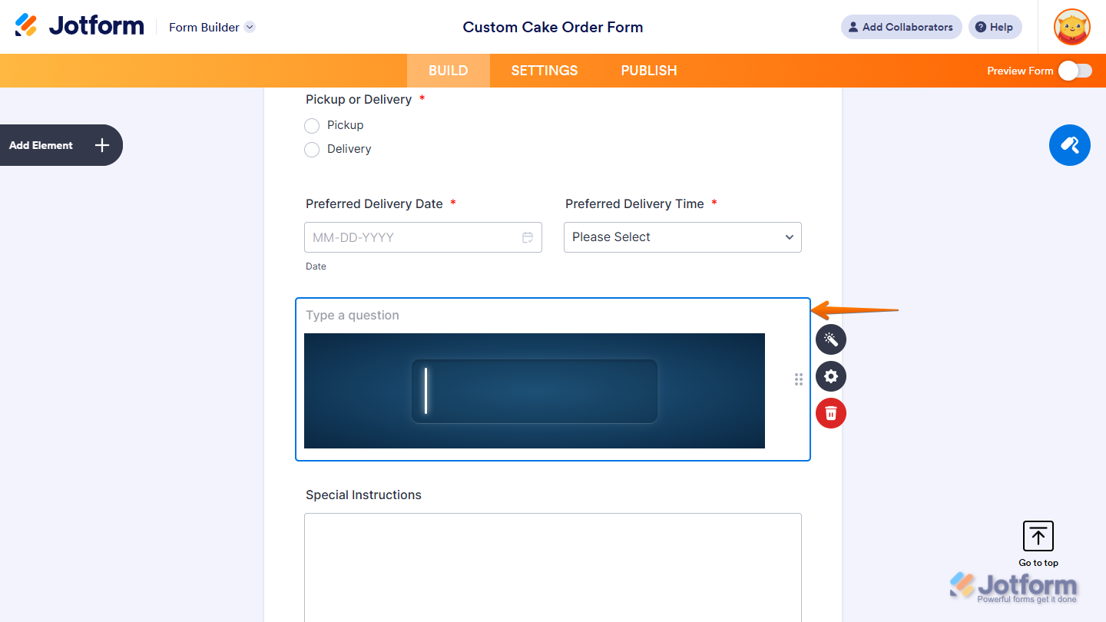The height and width of the screenshot is (622, 1106).
Task: Open the Form Designer paint roller icon
Action: (1069, 145)
